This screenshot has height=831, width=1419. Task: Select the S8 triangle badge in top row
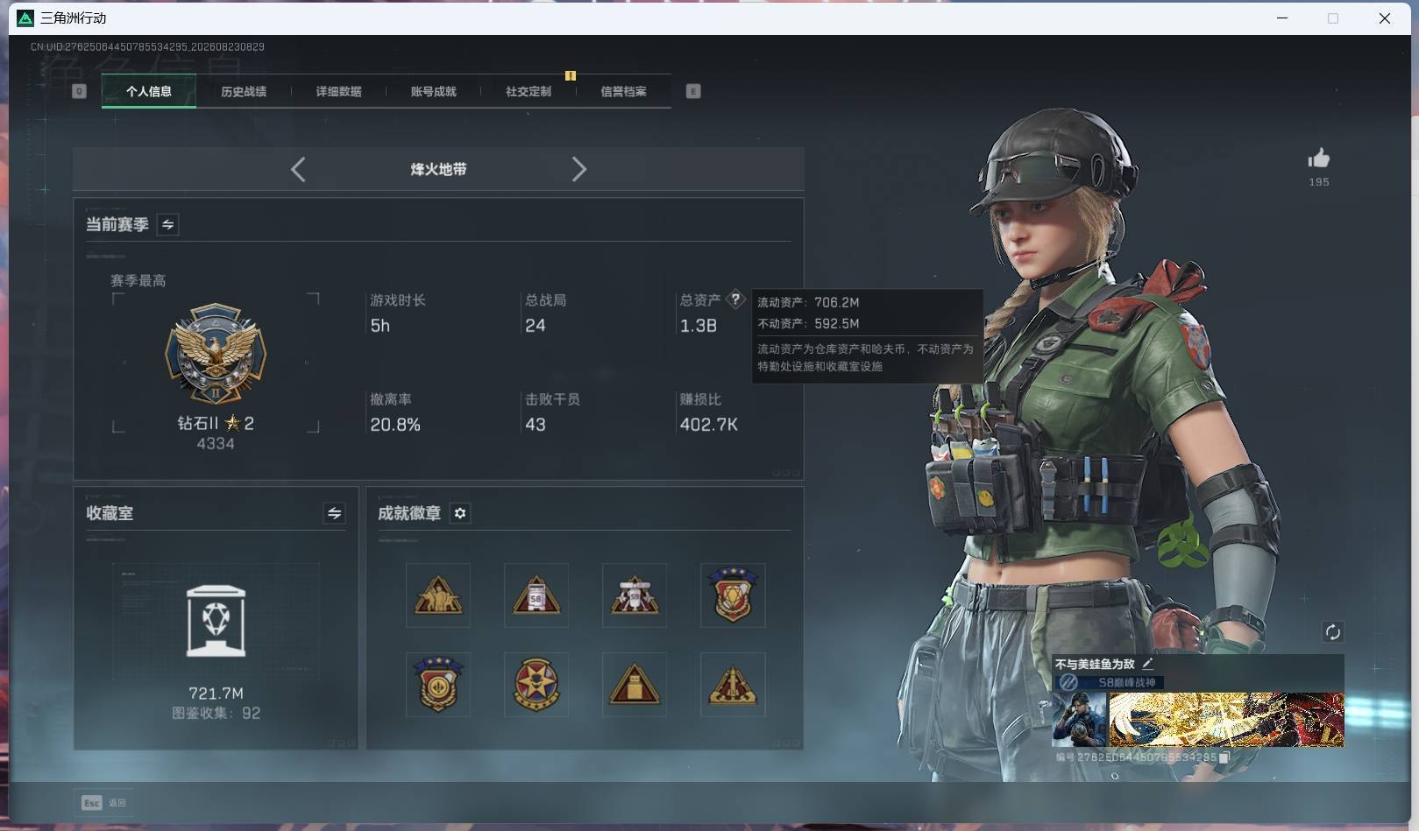point(536,595)
